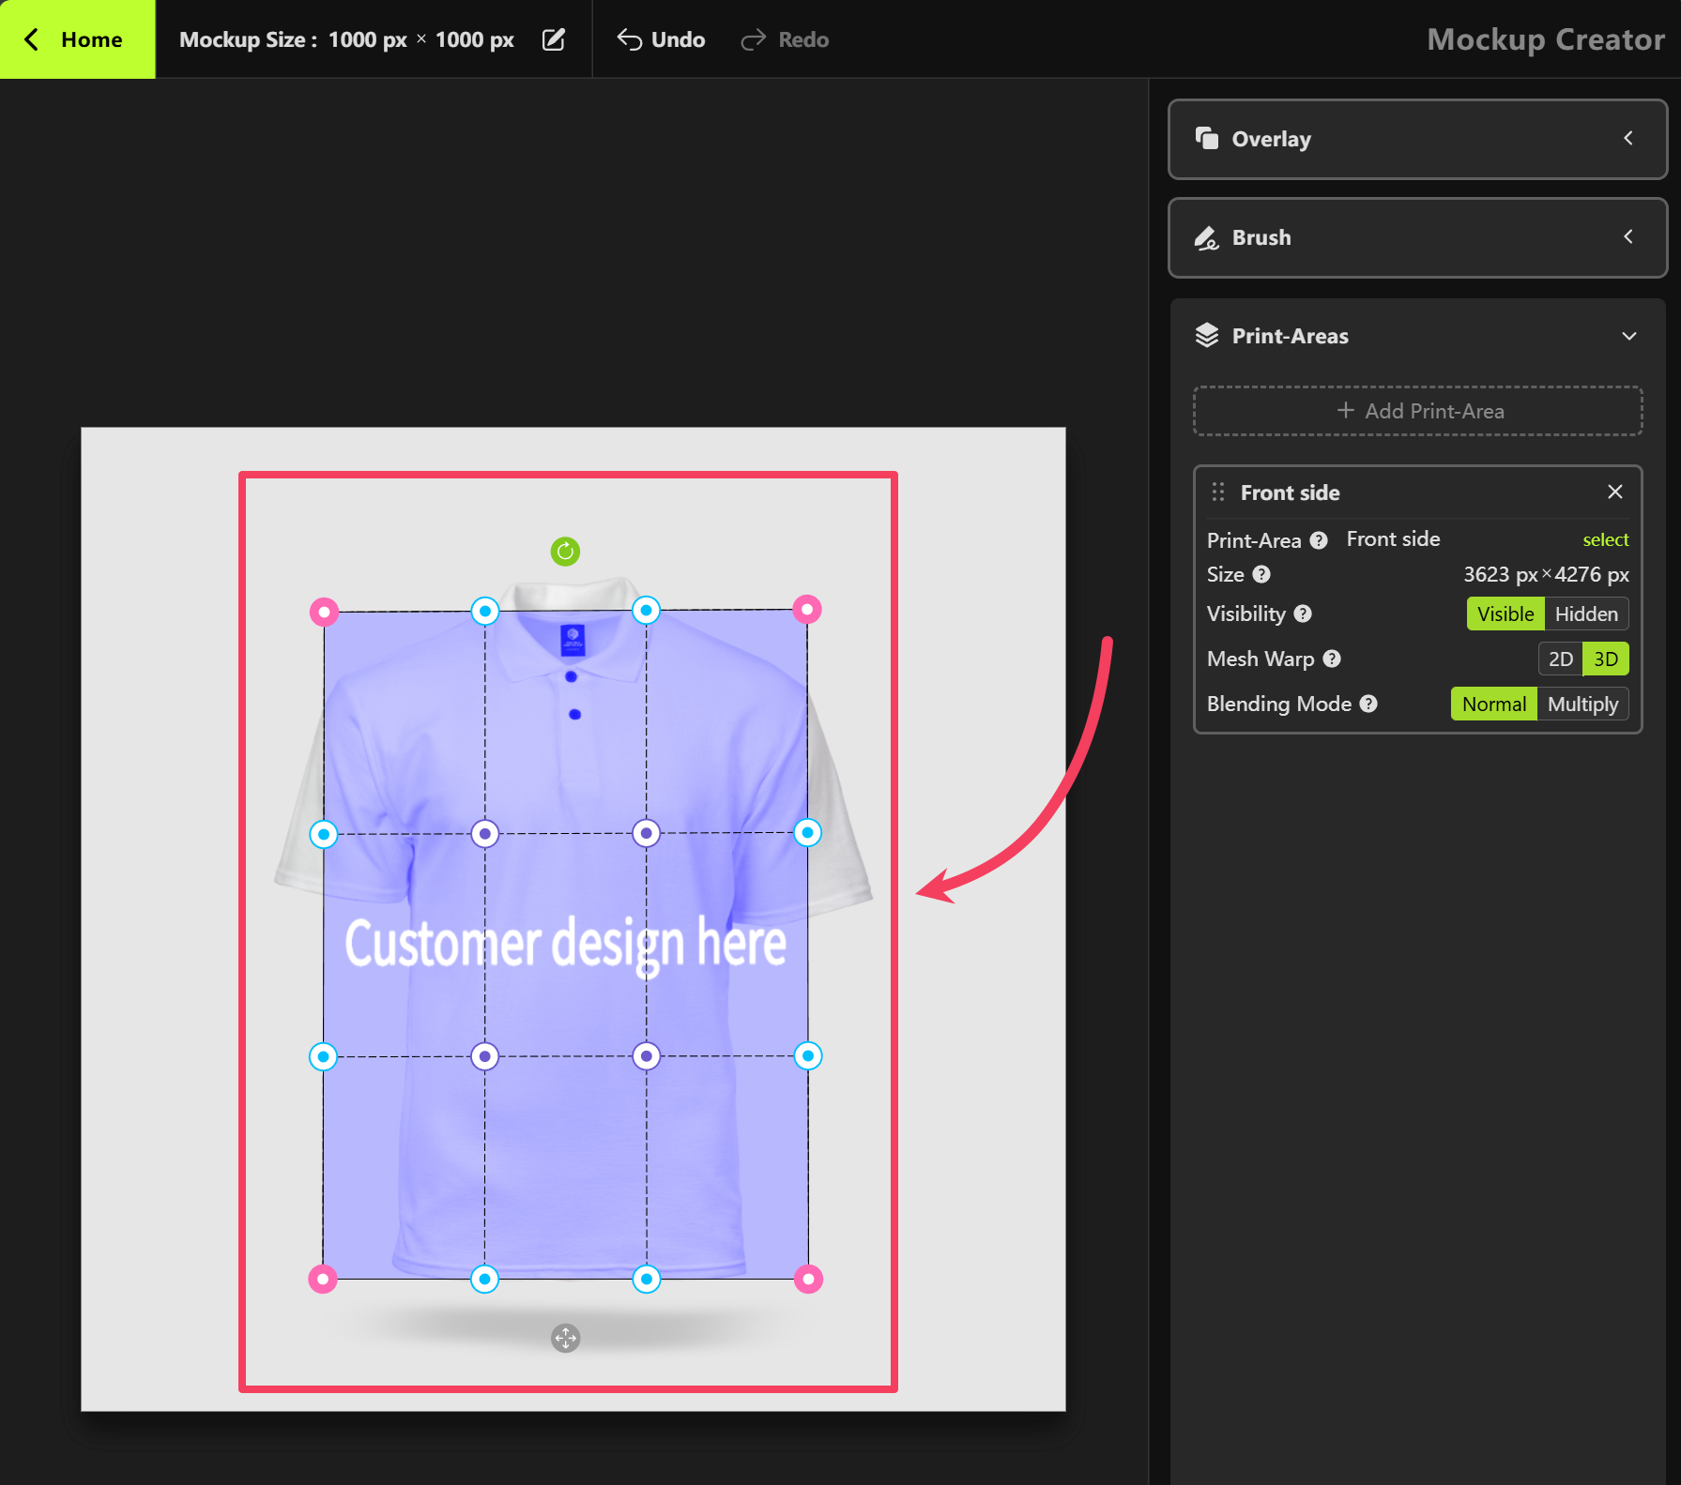
Task: Select top edge right blue mesh point
Action: 646,611
